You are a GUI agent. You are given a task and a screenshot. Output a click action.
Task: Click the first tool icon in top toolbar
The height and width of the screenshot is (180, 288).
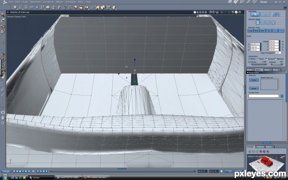[x=15, y=7]
